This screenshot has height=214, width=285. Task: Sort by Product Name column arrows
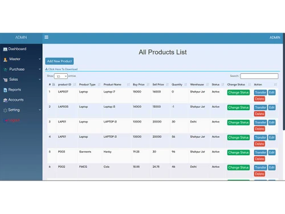[128, 84]
